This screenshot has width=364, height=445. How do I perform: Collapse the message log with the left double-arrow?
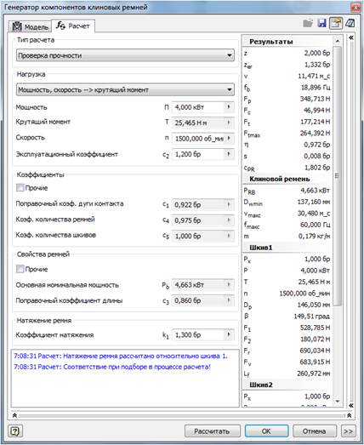pos(14,415)
